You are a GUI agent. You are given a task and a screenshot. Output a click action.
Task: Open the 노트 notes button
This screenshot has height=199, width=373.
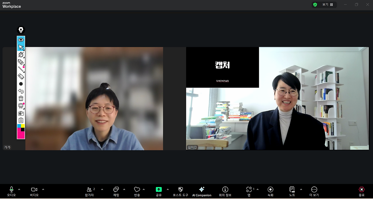(292, 191)
